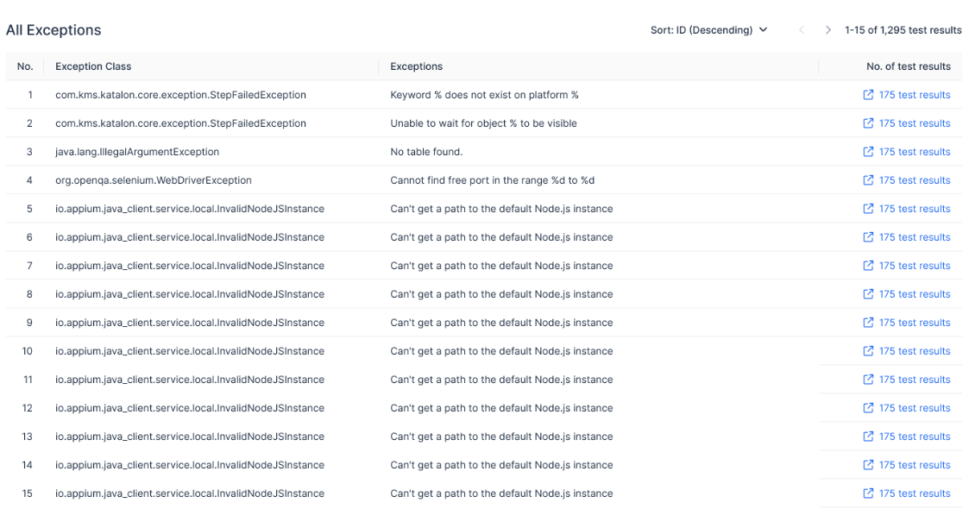Click the external link icon in row 9
969x509 pixels.
[x=868, y=323]
